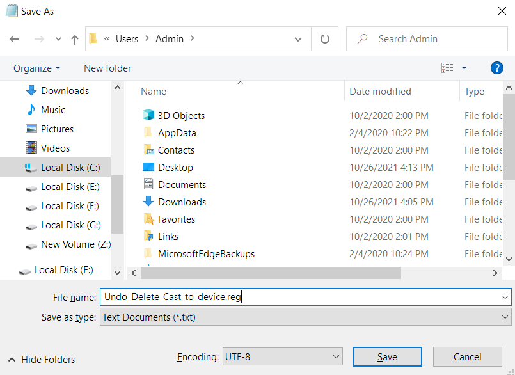The image size is (515, 375).
Task: Open the Organize menu
Action: pos(36,68)
